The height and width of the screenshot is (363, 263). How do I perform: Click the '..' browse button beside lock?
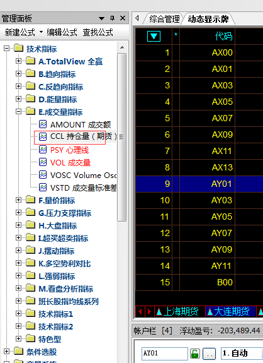coord(210,354)
